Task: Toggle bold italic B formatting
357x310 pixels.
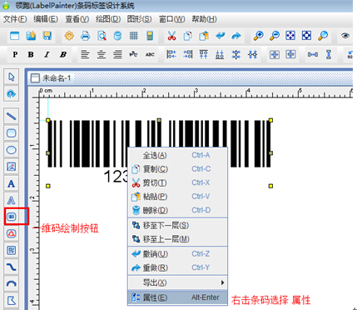Action: pos(63,54)
